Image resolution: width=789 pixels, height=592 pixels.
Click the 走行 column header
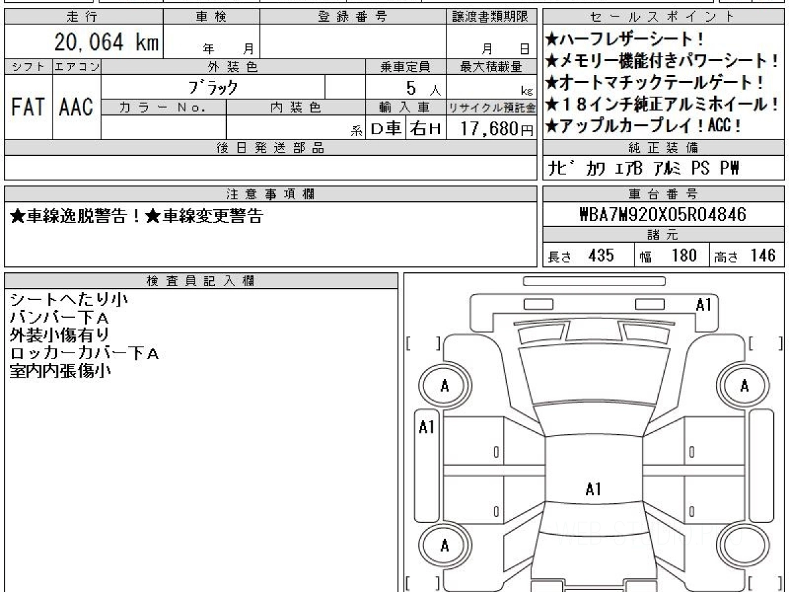click(83, 17)
